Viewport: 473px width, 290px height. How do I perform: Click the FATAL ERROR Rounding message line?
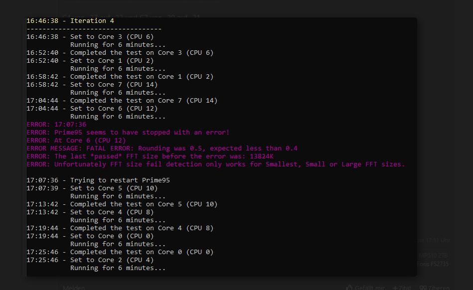[x=162, y=148]
